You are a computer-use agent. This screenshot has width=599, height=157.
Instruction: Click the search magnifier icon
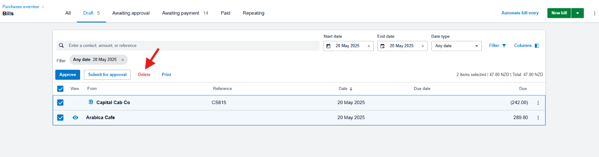[61, 45]
